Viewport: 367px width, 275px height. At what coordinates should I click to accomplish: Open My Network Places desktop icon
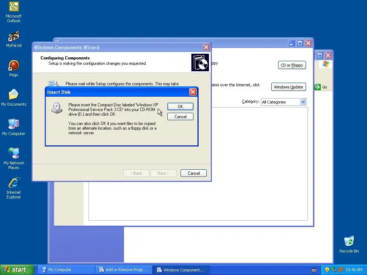click(x=14, y=158)
